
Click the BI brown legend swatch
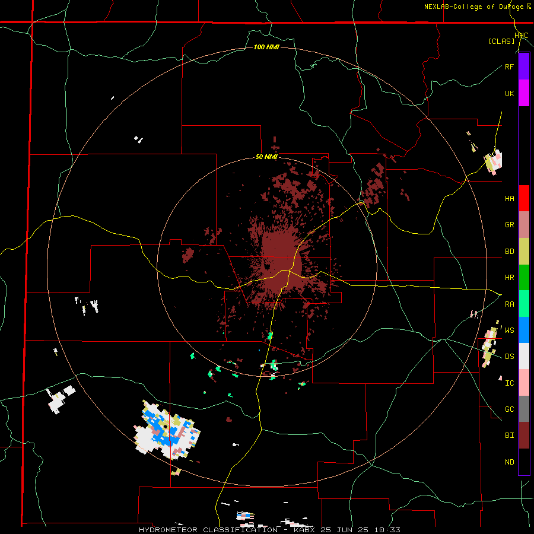[524, 436]
